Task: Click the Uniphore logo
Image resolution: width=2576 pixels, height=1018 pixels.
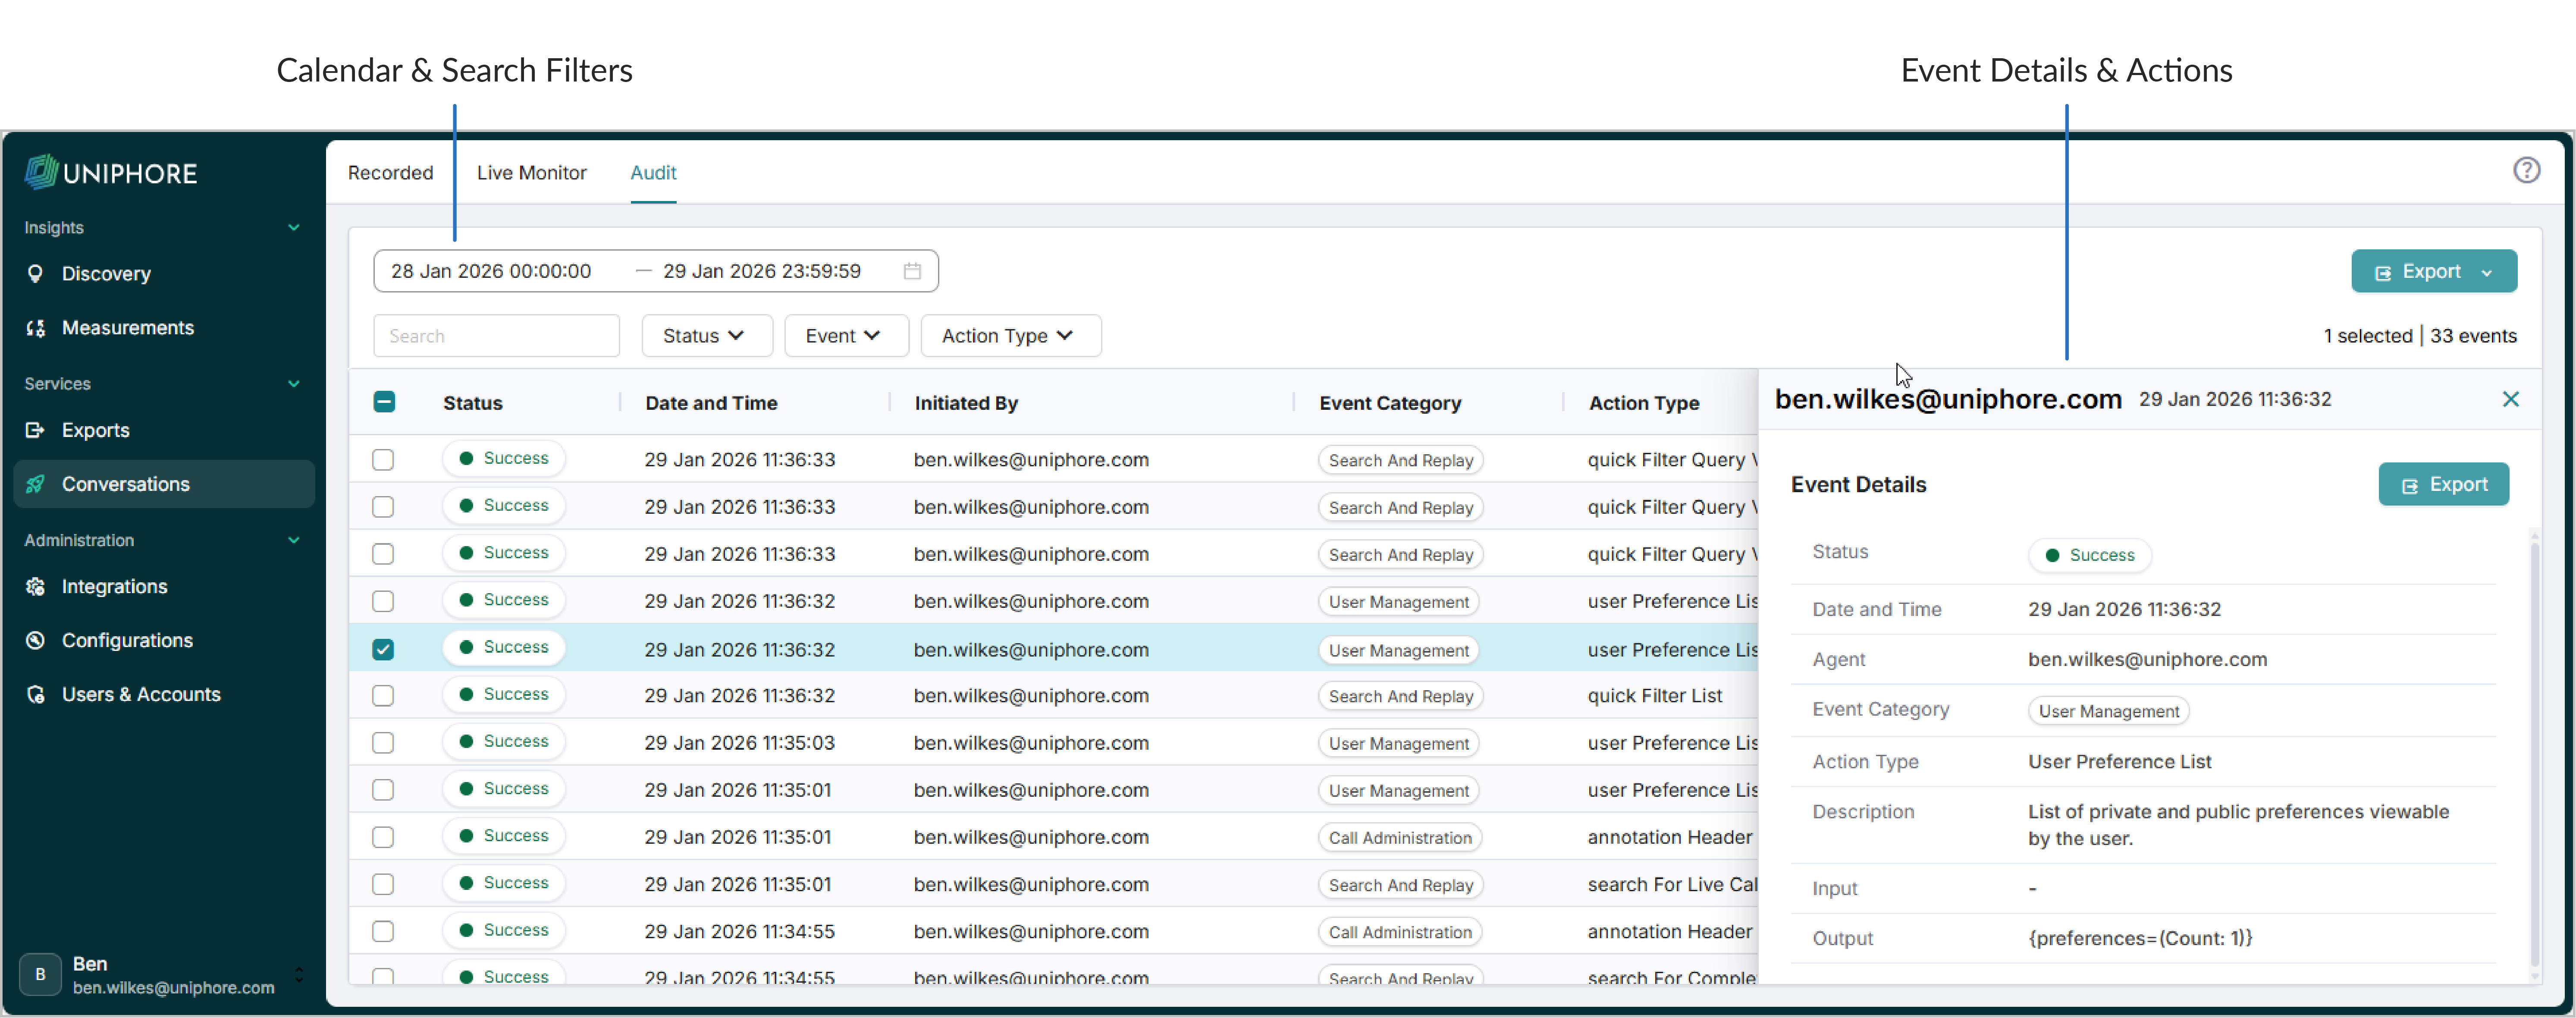Action: point(111,173)
